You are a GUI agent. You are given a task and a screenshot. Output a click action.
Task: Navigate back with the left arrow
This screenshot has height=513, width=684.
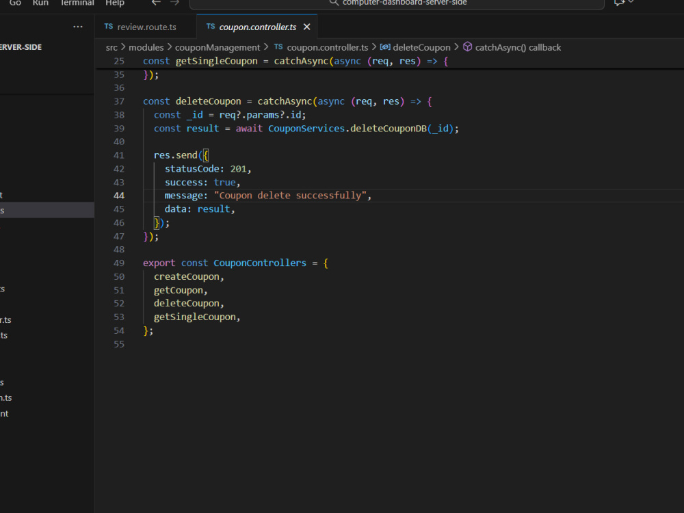[x=156, y=3]
